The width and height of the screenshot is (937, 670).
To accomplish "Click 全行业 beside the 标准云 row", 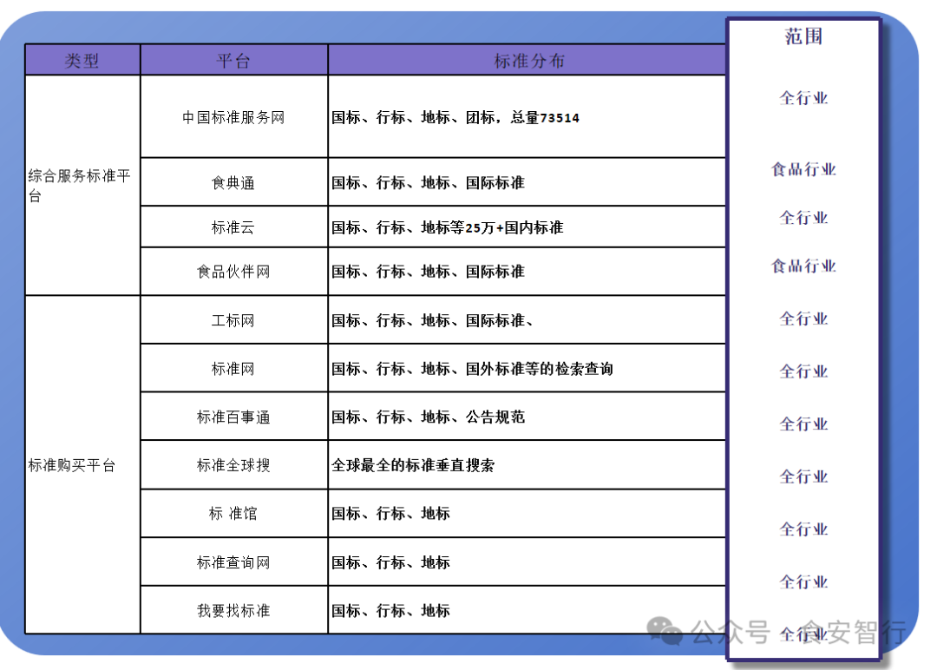I will tap(803, 218).
